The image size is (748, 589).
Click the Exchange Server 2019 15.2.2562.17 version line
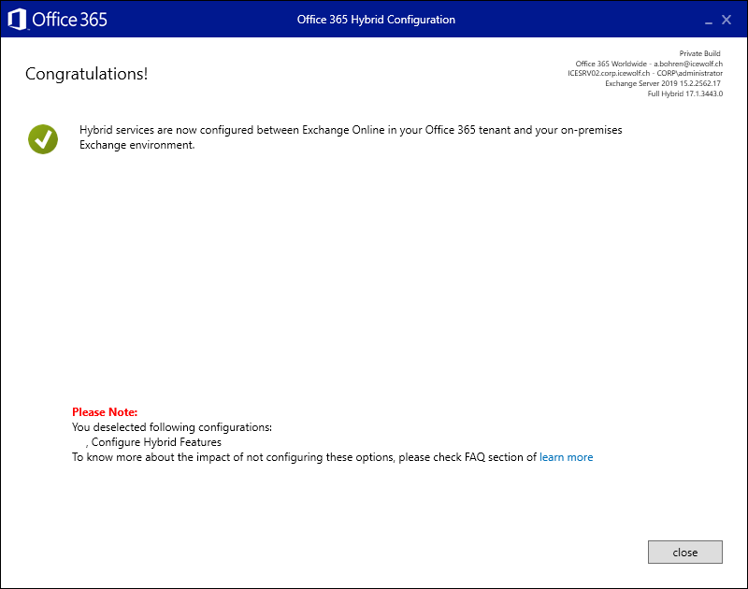click(x=663, y=83)
